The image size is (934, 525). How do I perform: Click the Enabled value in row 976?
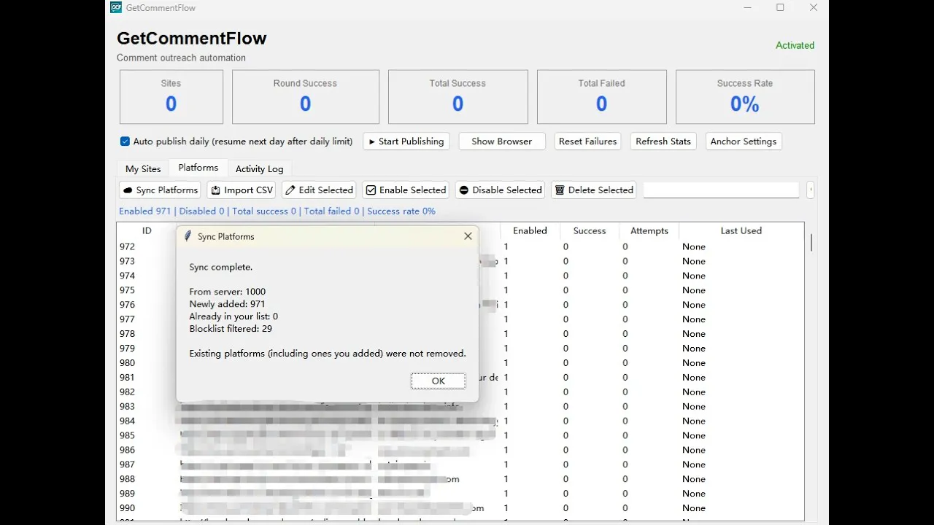[x=506, y=305]
